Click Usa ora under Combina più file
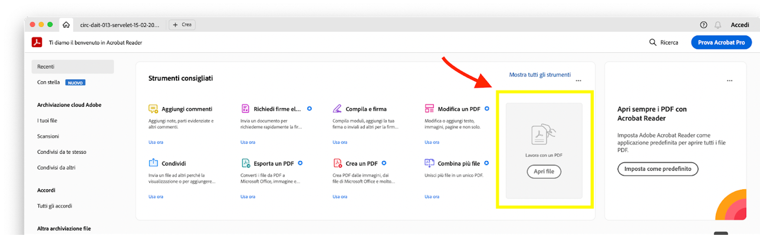The image size is (760, 235). [x=432, y=196]
